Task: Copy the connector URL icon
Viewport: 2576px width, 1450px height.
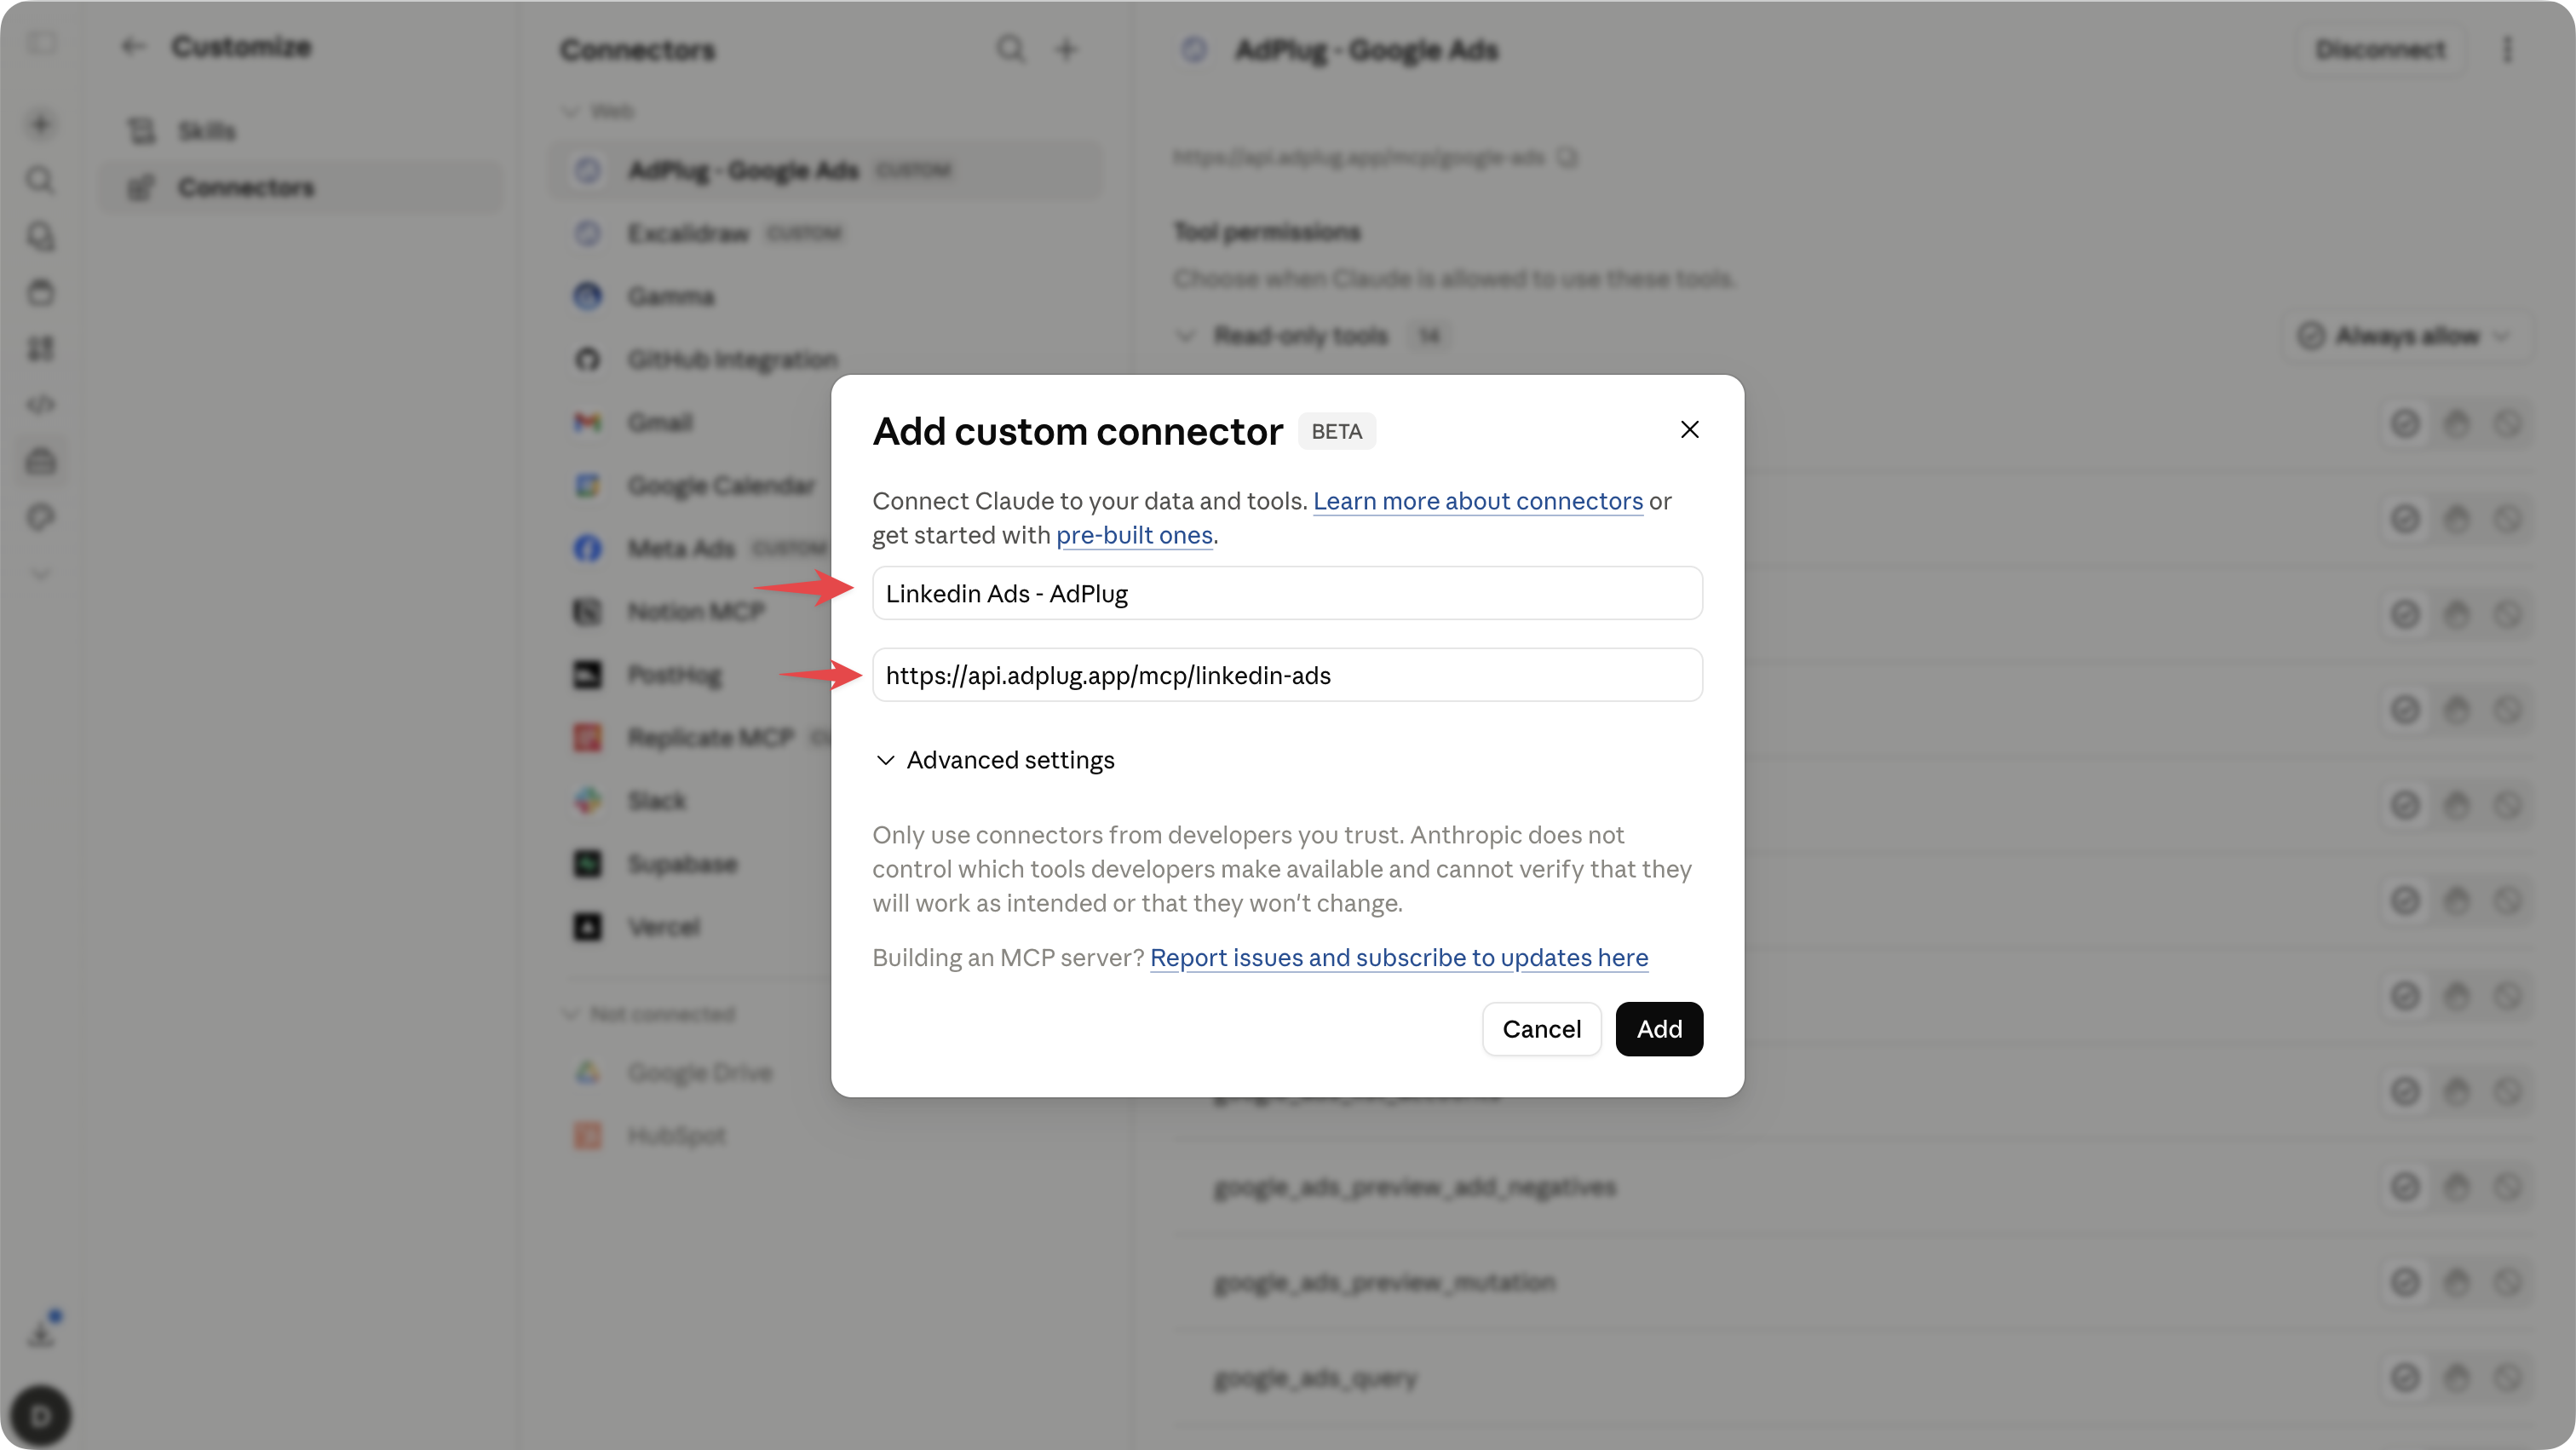Action: pyautogui.click(x=1566, y=157)
